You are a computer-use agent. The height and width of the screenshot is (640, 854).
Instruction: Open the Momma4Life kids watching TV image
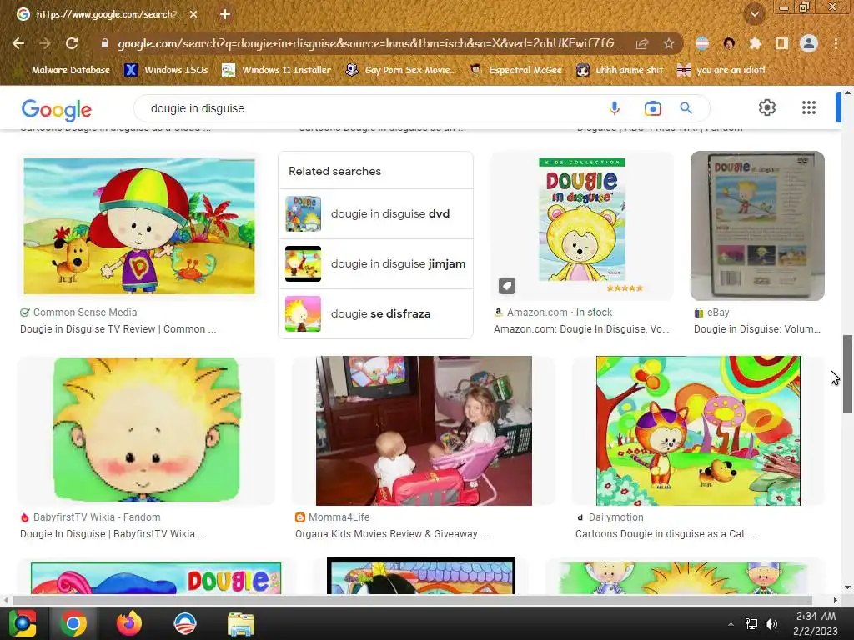pos(424,431)
